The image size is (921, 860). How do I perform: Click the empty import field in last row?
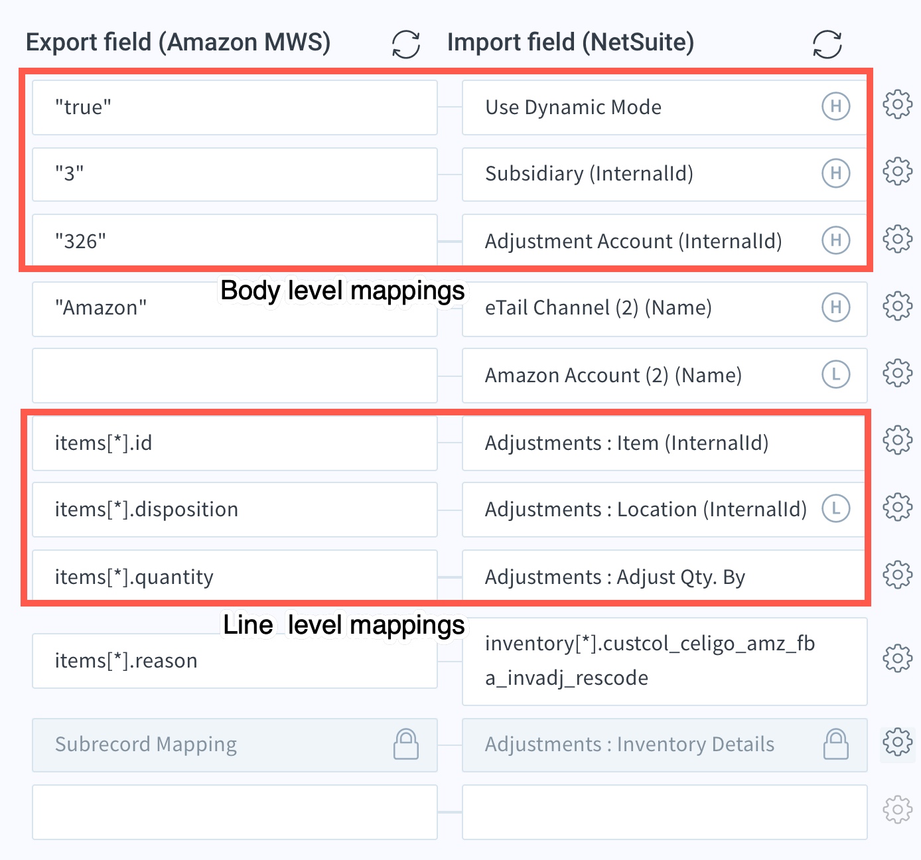(x=664, y=812)
